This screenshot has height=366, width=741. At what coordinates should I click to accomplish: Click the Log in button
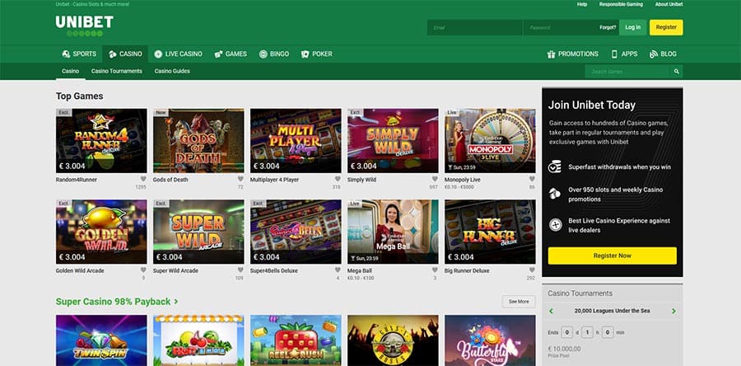coord(633,27)
